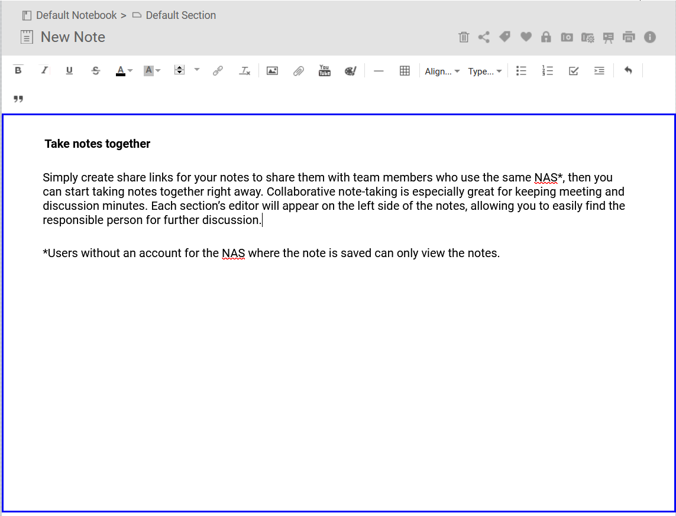Open the Type... dropdown
Viewport: 676px width, 516px height.
(x=485, y=71)
